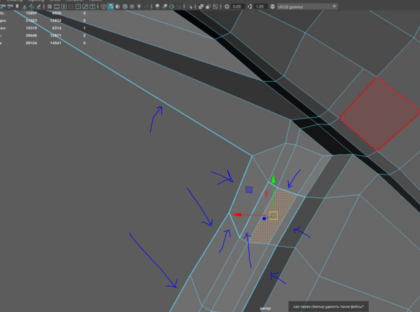Click the small red plane manipulator handle

click(x=266, y=194)
